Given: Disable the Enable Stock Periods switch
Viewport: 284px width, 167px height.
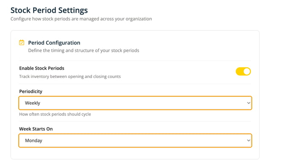Looking at the screenshot, I should (x=243, y=71).
